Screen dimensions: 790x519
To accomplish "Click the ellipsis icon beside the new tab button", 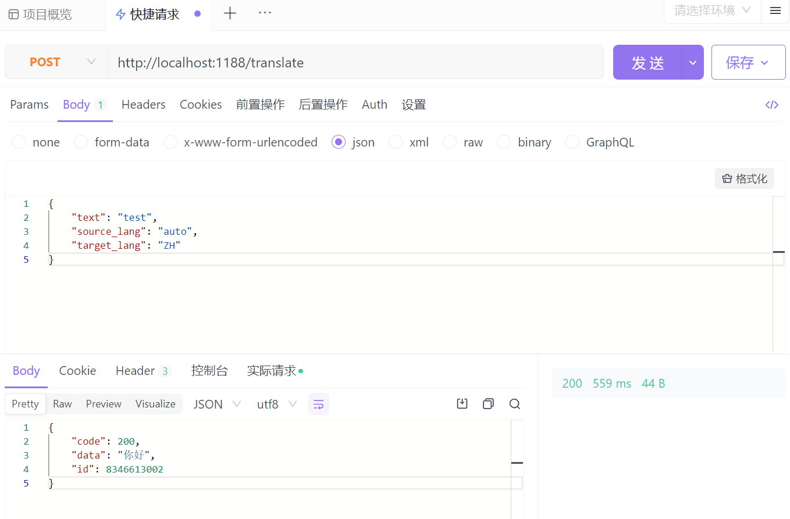I will click(265, 13).
